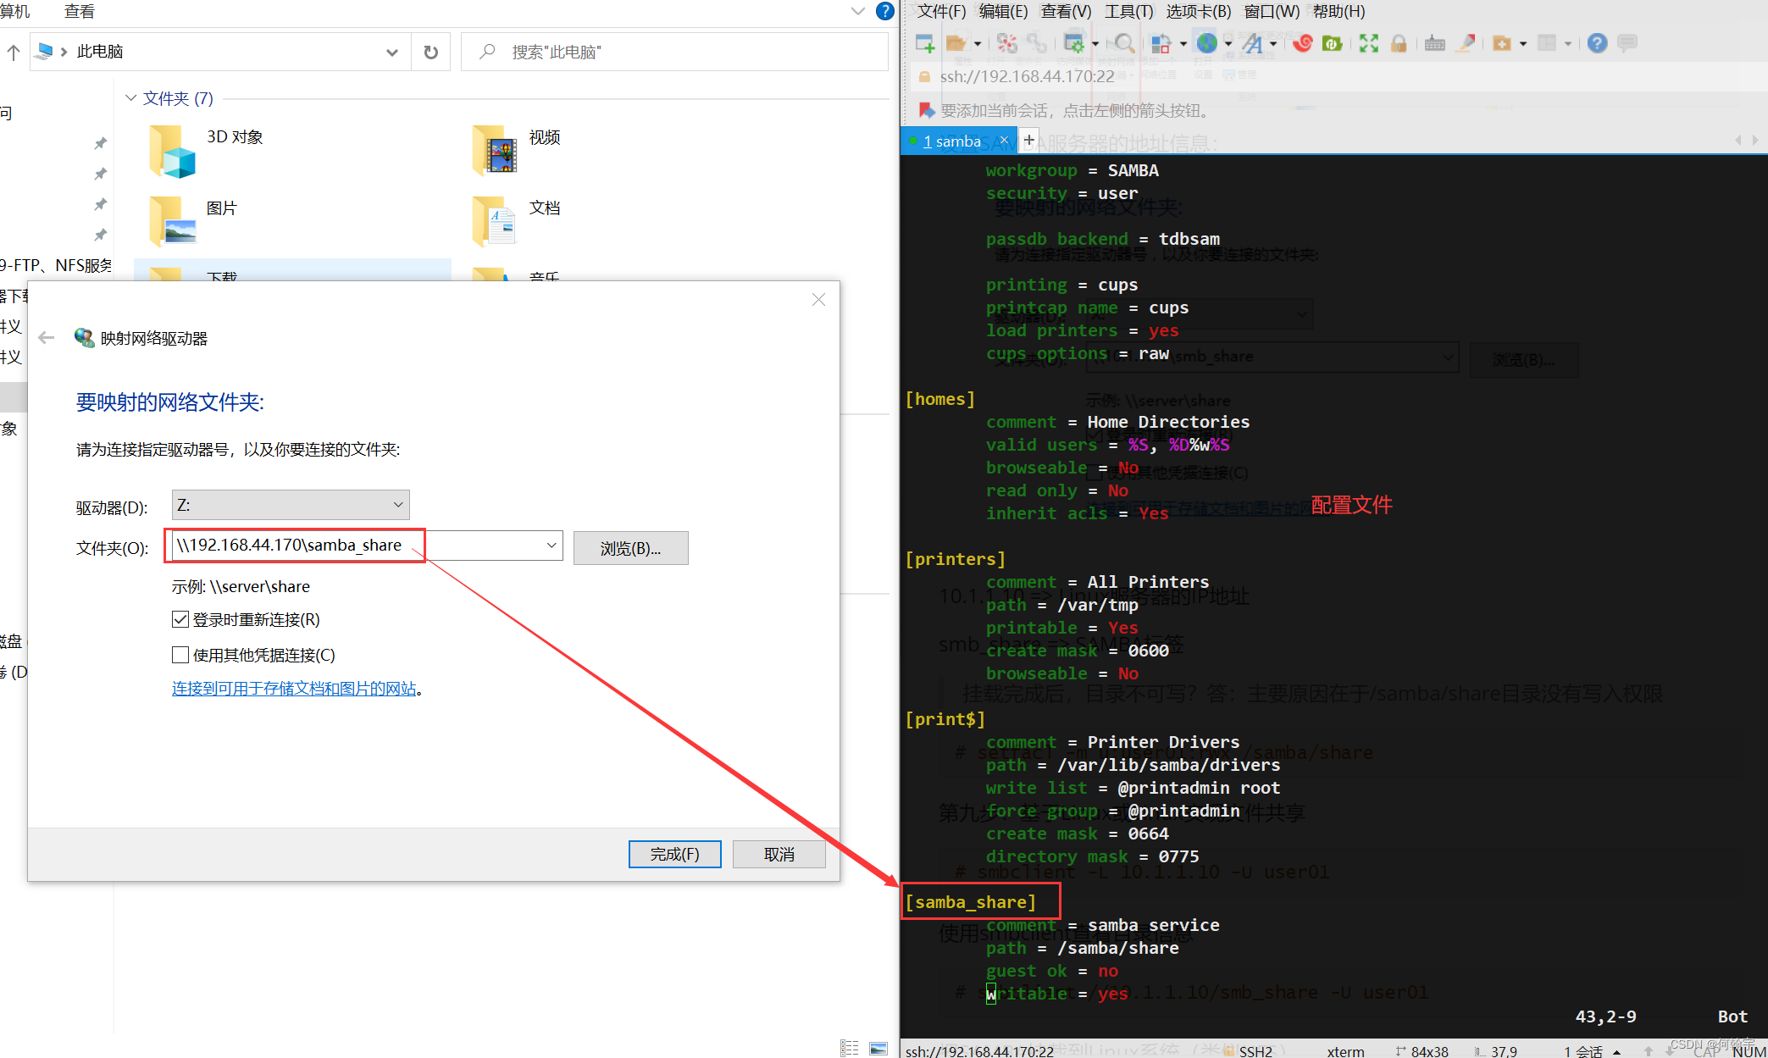
Task: Open the 工具(T) menu in Xshell
Action: [x=1128, y=11]
